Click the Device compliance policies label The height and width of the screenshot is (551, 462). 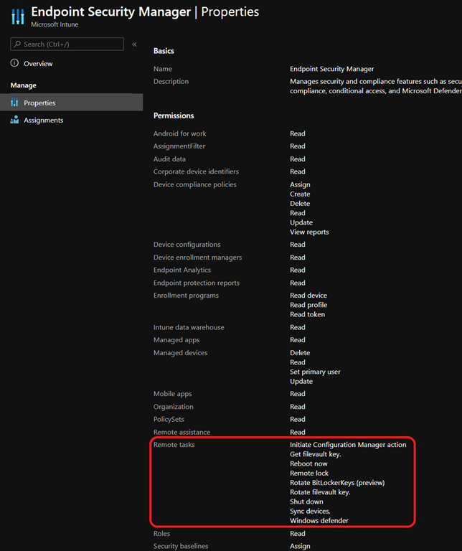pyautogui.click(x=194, y=184)
